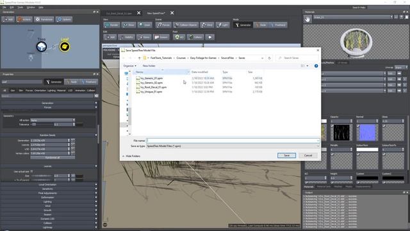Screen dimensions: 410x231
Task: Open the File menu
Action: (x=4, y=7)
